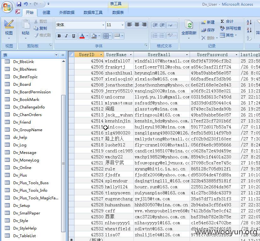This screenshot has width=260, height=241.
Task: Collapse the navigation pane with double chevron
Action: click(63, 55)
